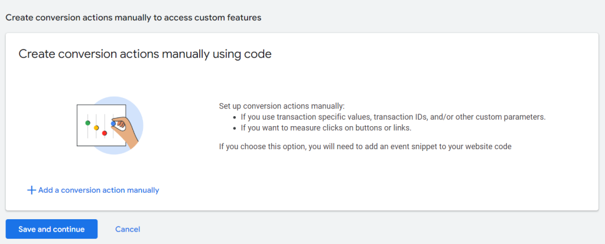This screenshot has width=605, height=244.
Task: Click the 'access custom features' section title
Action: pos(134,18)
